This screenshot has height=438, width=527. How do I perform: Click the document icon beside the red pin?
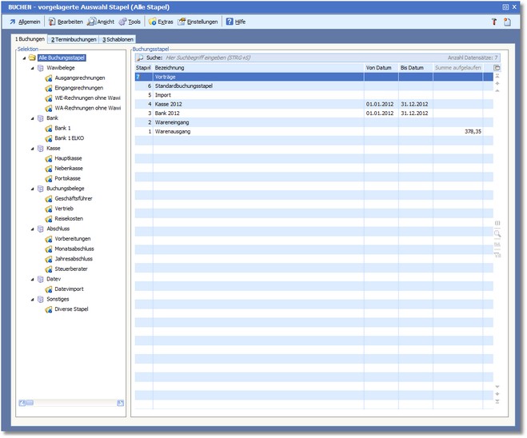tap(507, 22)
